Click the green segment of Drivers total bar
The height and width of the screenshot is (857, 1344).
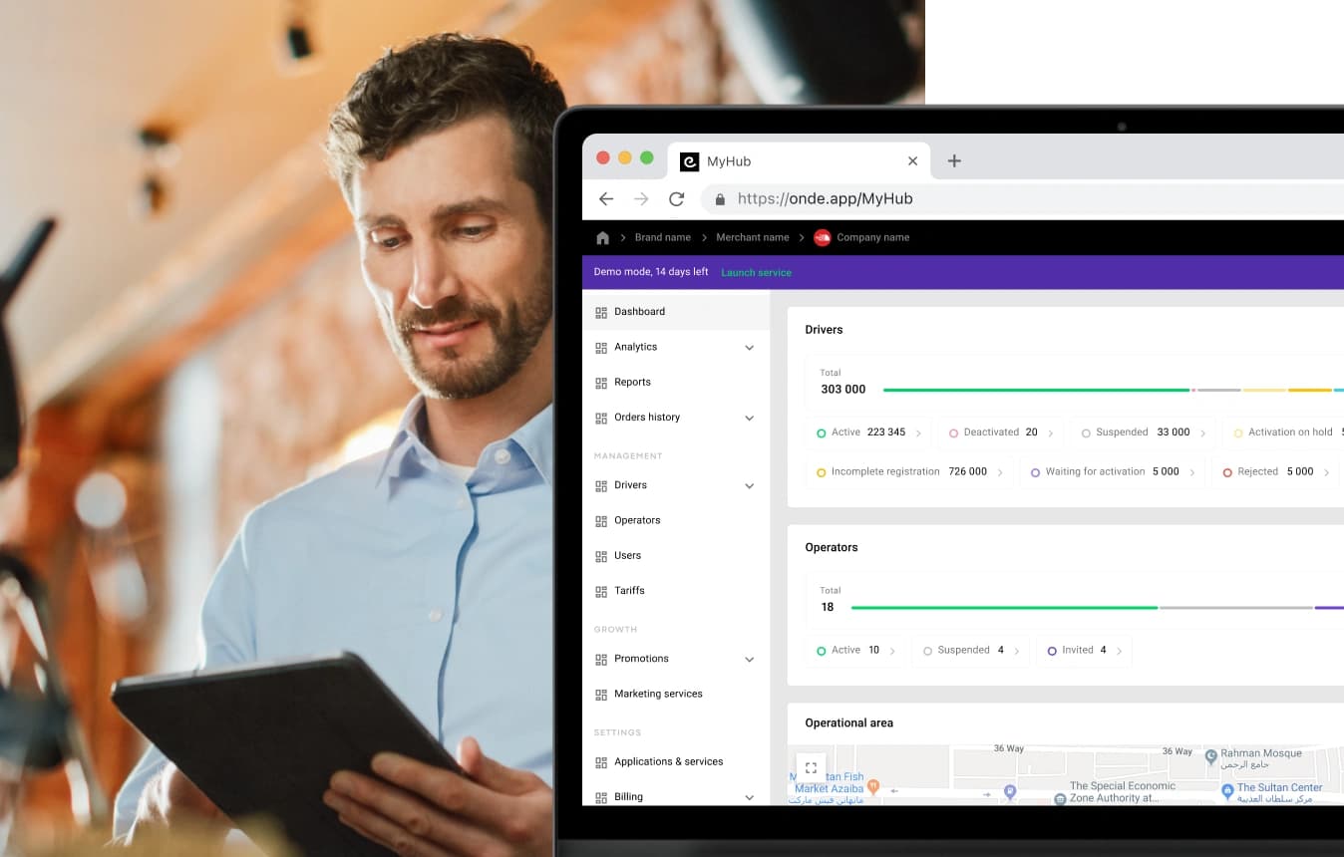(x=1035, y=390)
